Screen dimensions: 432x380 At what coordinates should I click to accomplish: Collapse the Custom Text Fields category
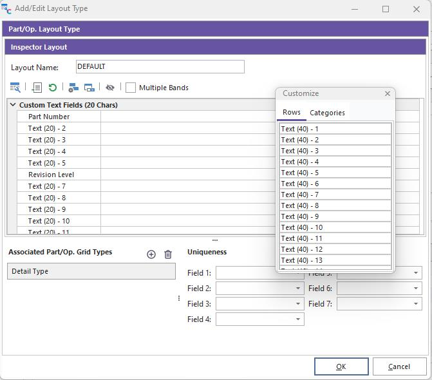(13, 105)
